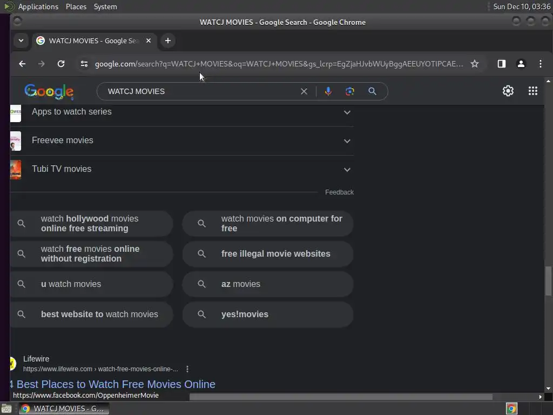This screenshot has width=553, height=415.
Task: Open the System menu
Action: point(105,6)
